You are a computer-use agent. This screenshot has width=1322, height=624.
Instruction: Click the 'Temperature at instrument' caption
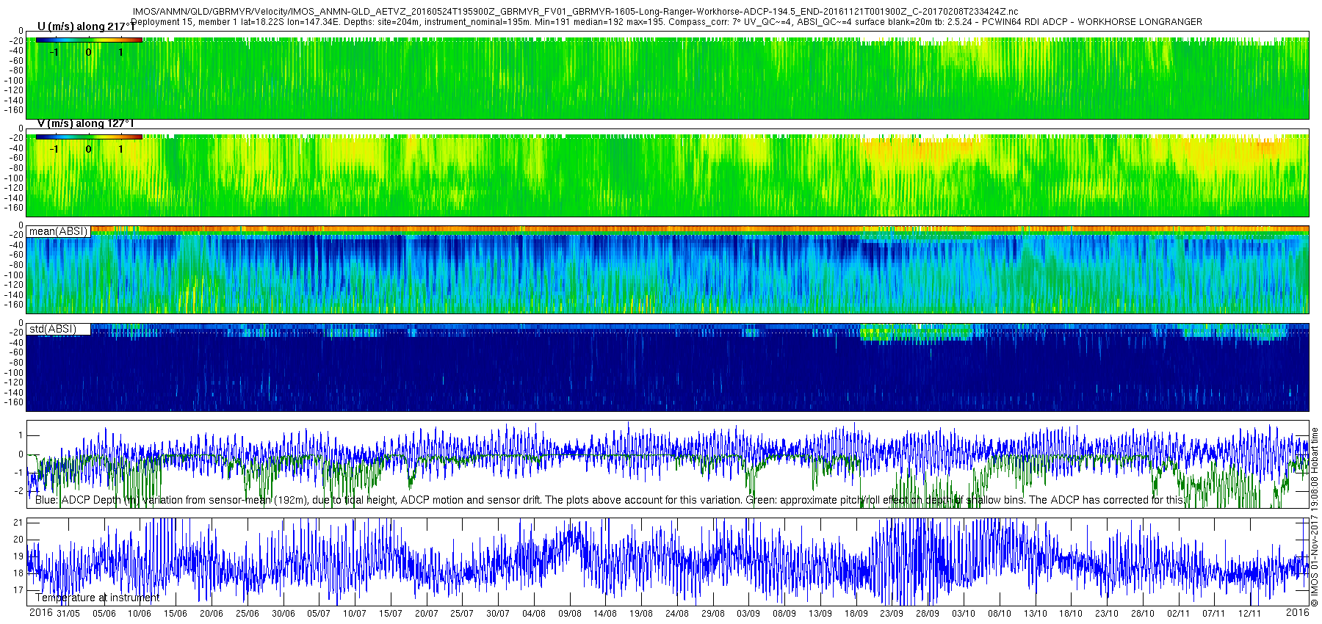click(98, 598)
